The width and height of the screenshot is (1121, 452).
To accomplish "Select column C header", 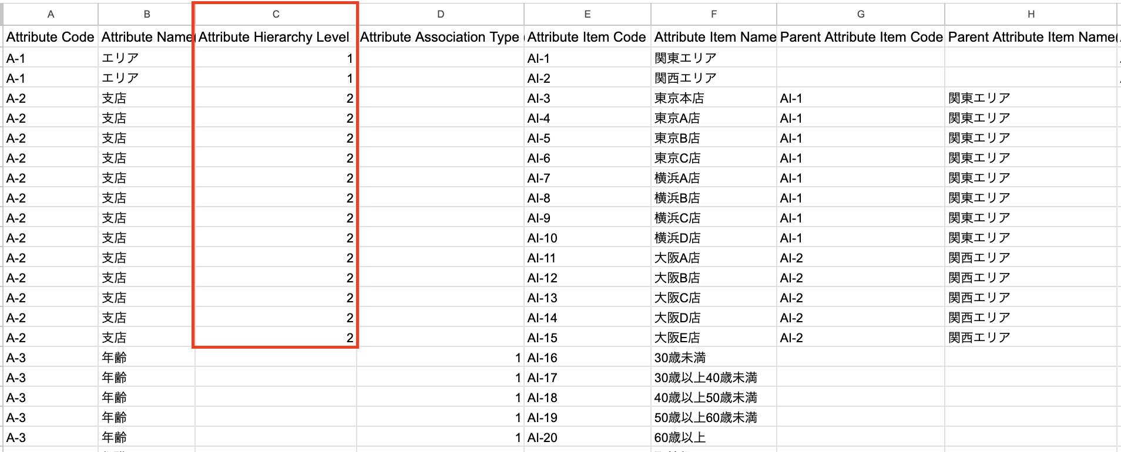I will (276, 14).
